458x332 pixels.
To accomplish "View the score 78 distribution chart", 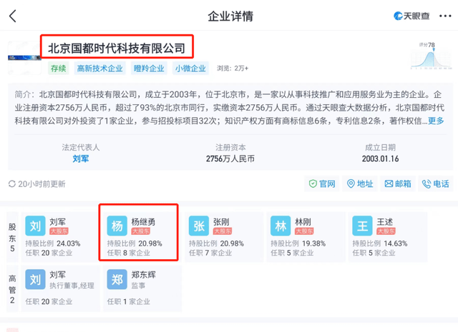I will 431,56.
